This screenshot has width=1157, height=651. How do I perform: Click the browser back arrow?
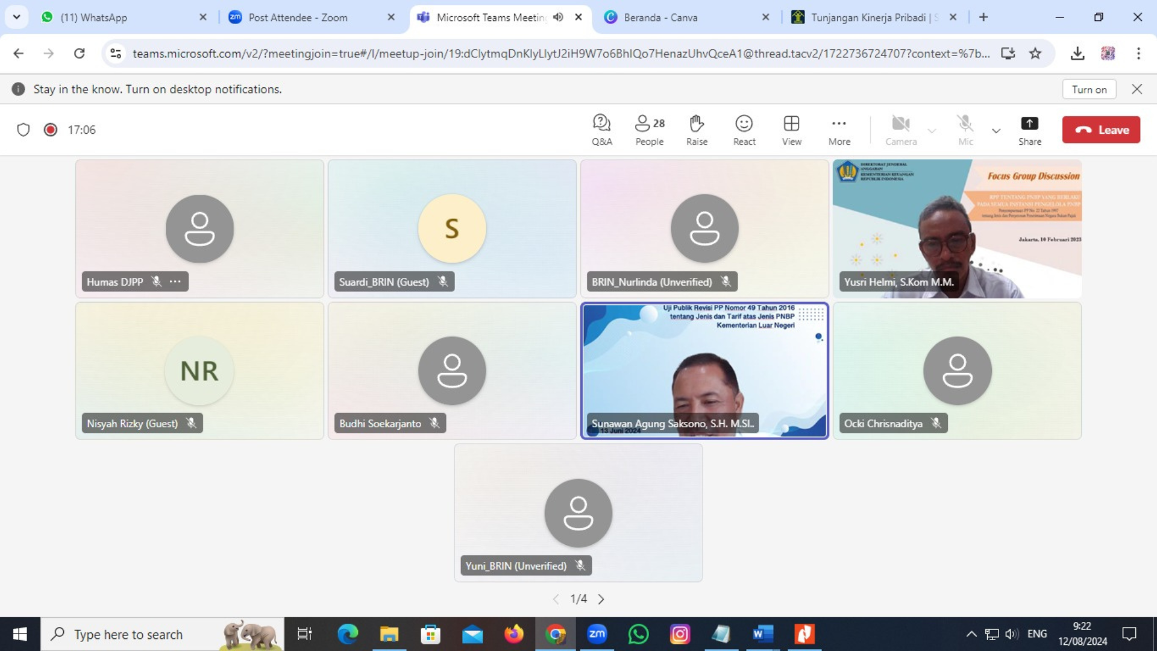click(x=19, y=54)
